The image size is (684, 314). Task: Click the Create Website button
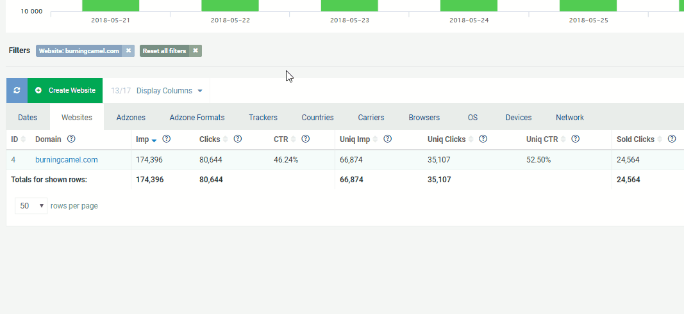pyautogui.click(x=65, y=90)
